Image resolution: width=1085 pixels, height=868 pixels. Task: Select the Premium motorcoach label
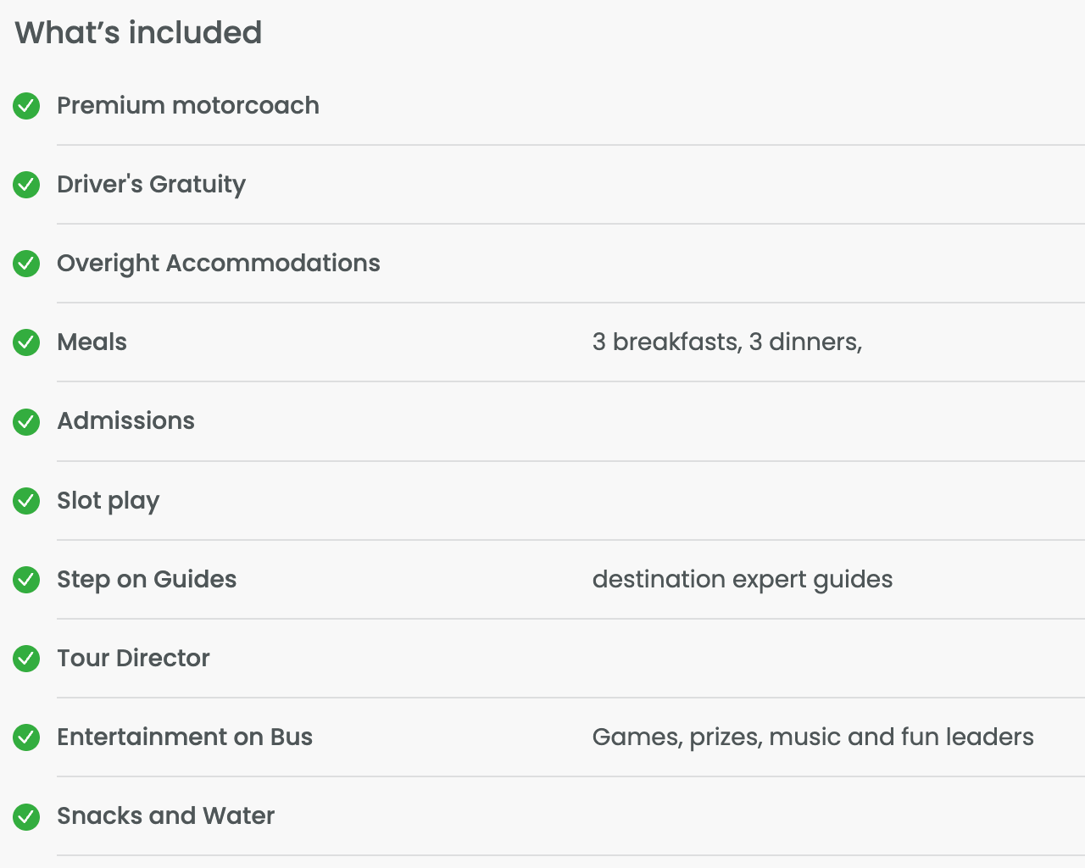pos(188,106)
